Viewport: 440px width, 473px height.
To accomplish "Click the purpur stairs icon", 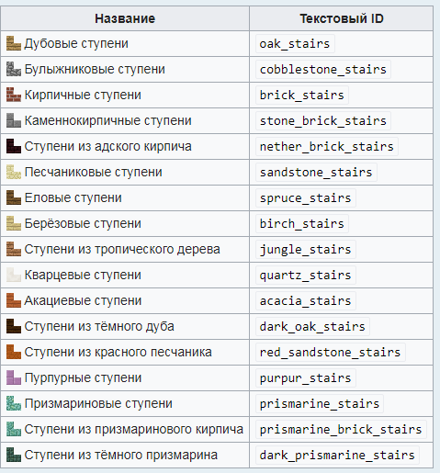I will tap(14, 377).
